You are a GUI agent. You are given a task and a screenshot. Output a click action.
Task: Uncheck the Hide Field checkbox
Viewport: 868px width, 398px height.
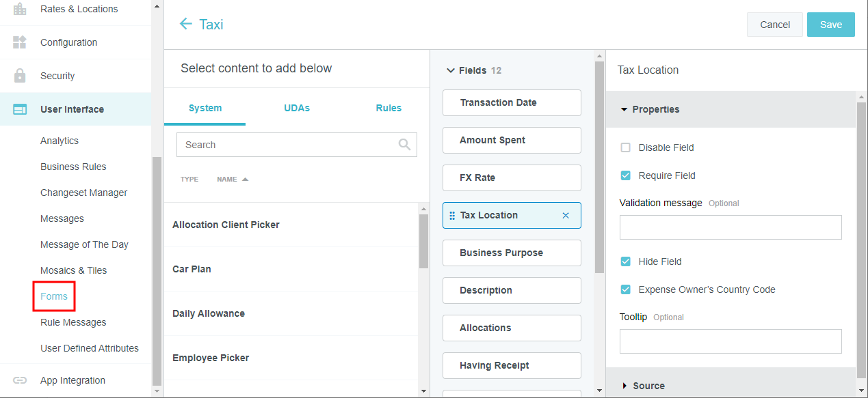click(x=625, y=261)
